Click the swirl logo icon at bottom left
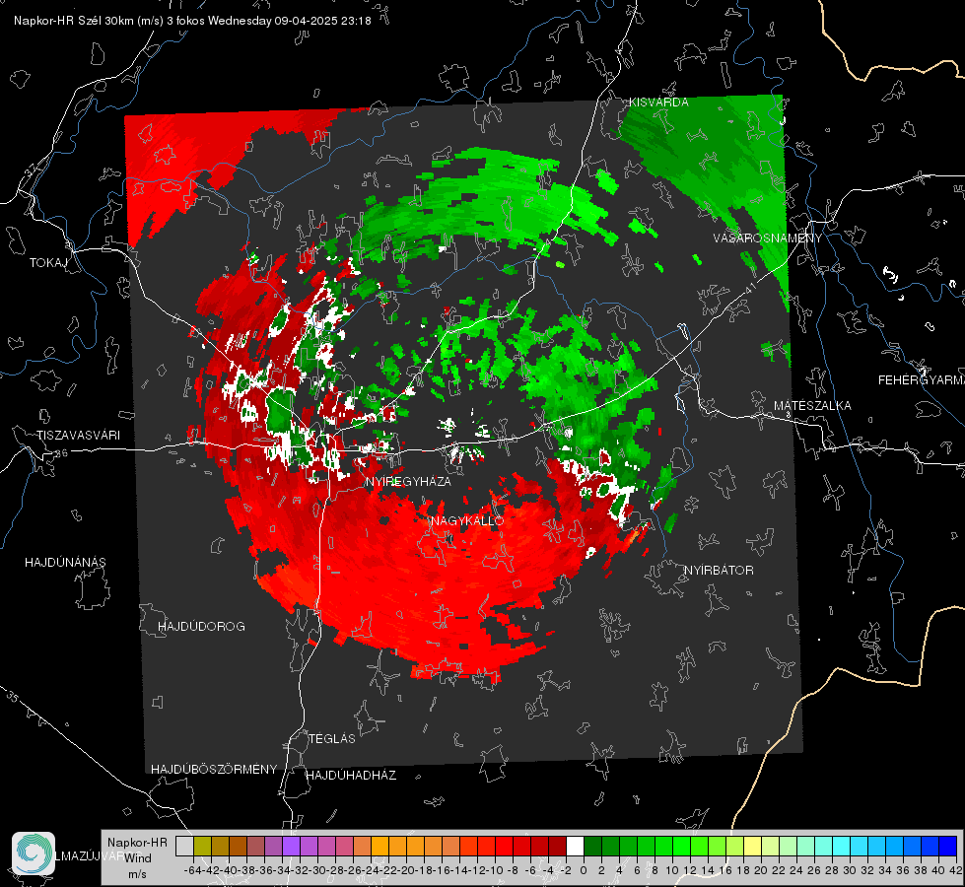This screenshot has width=965, height=887. point(34,853)
